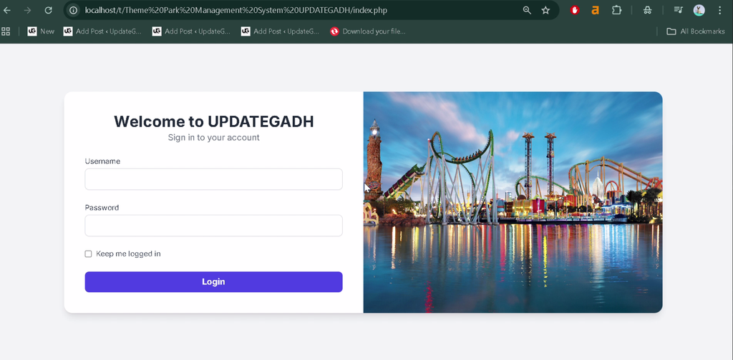733x360 pixels.
Task: Focus the Password input field
Action: (213, 226)
